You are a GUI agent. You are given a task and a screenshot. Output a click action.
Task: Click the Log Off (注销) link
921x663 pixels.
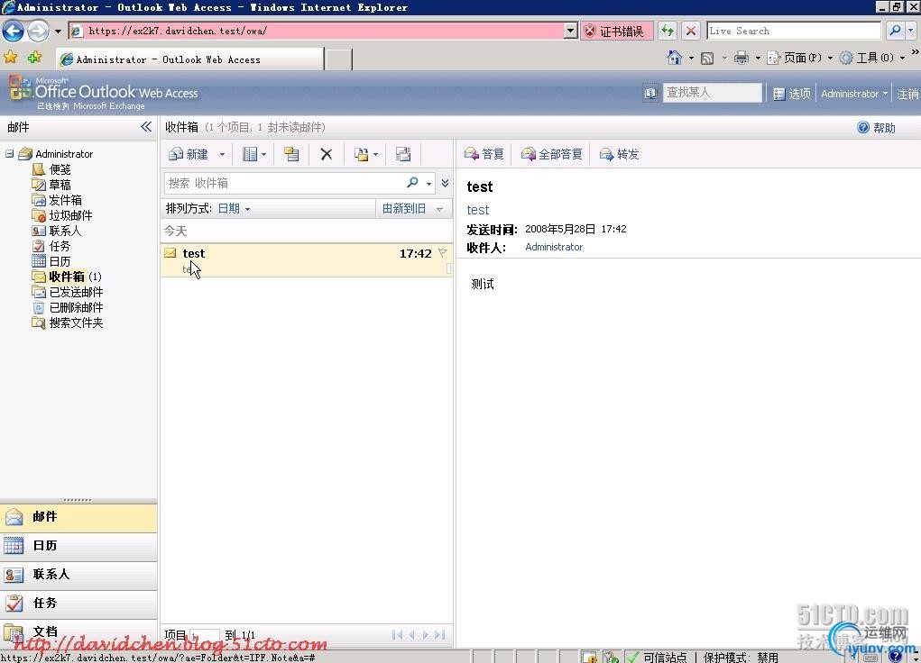point(907,94)
